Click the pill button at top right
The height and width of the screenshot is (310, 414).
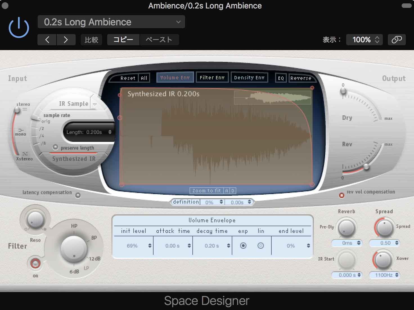click(406, 5)
